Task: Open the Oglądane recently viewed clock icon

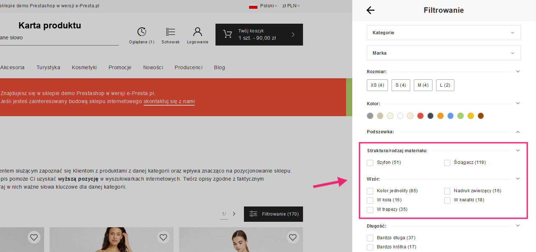Action: coord(142,32)
